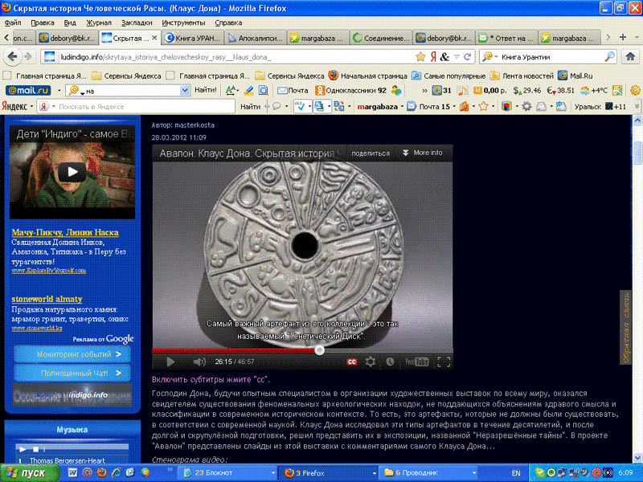Click the Yandex spell-check checkmark icon
Viewport: 643px width, 482px height.
pos(301,107)
